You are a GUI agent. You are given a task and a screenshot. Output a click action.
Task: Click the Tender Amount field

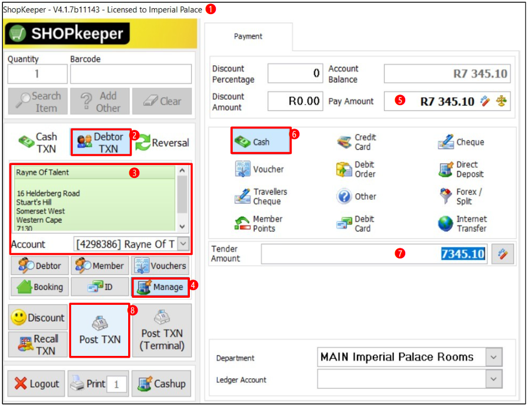pyautogui.click(x=374, y=254)
